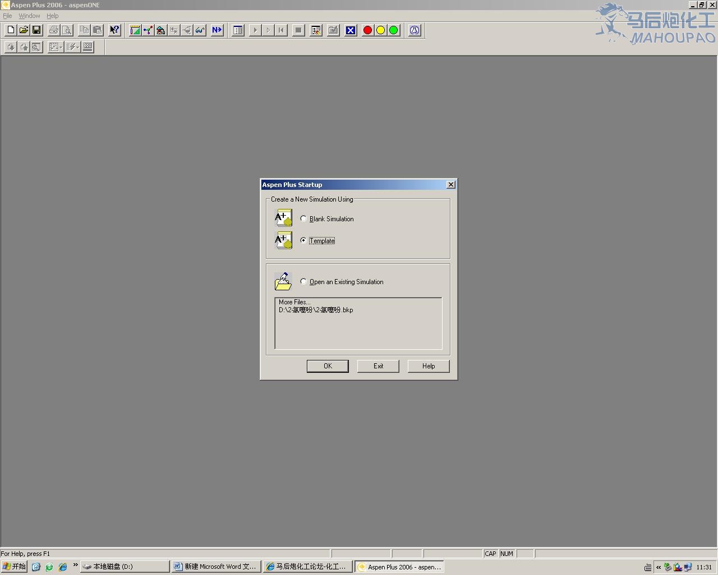
Task: Click the up arrow icon in second toolbar
Action: tap(24, 47)
